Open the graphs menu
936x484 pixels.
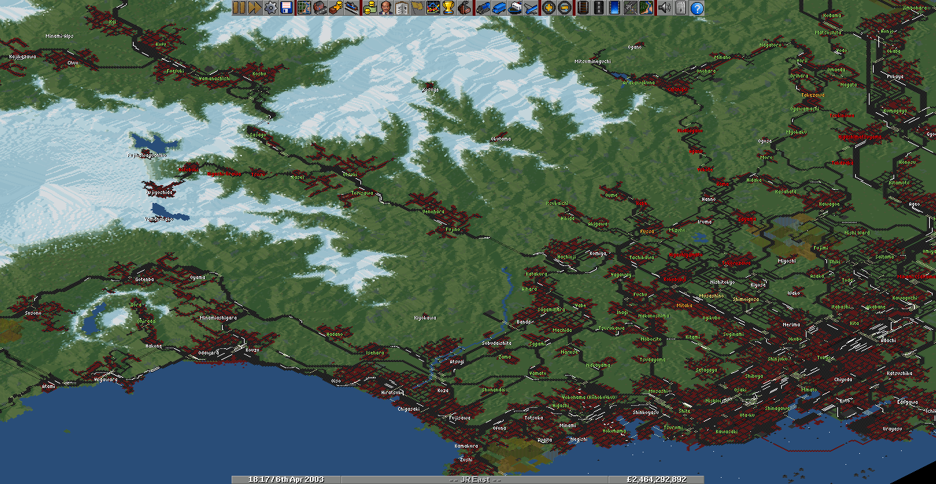433,8
